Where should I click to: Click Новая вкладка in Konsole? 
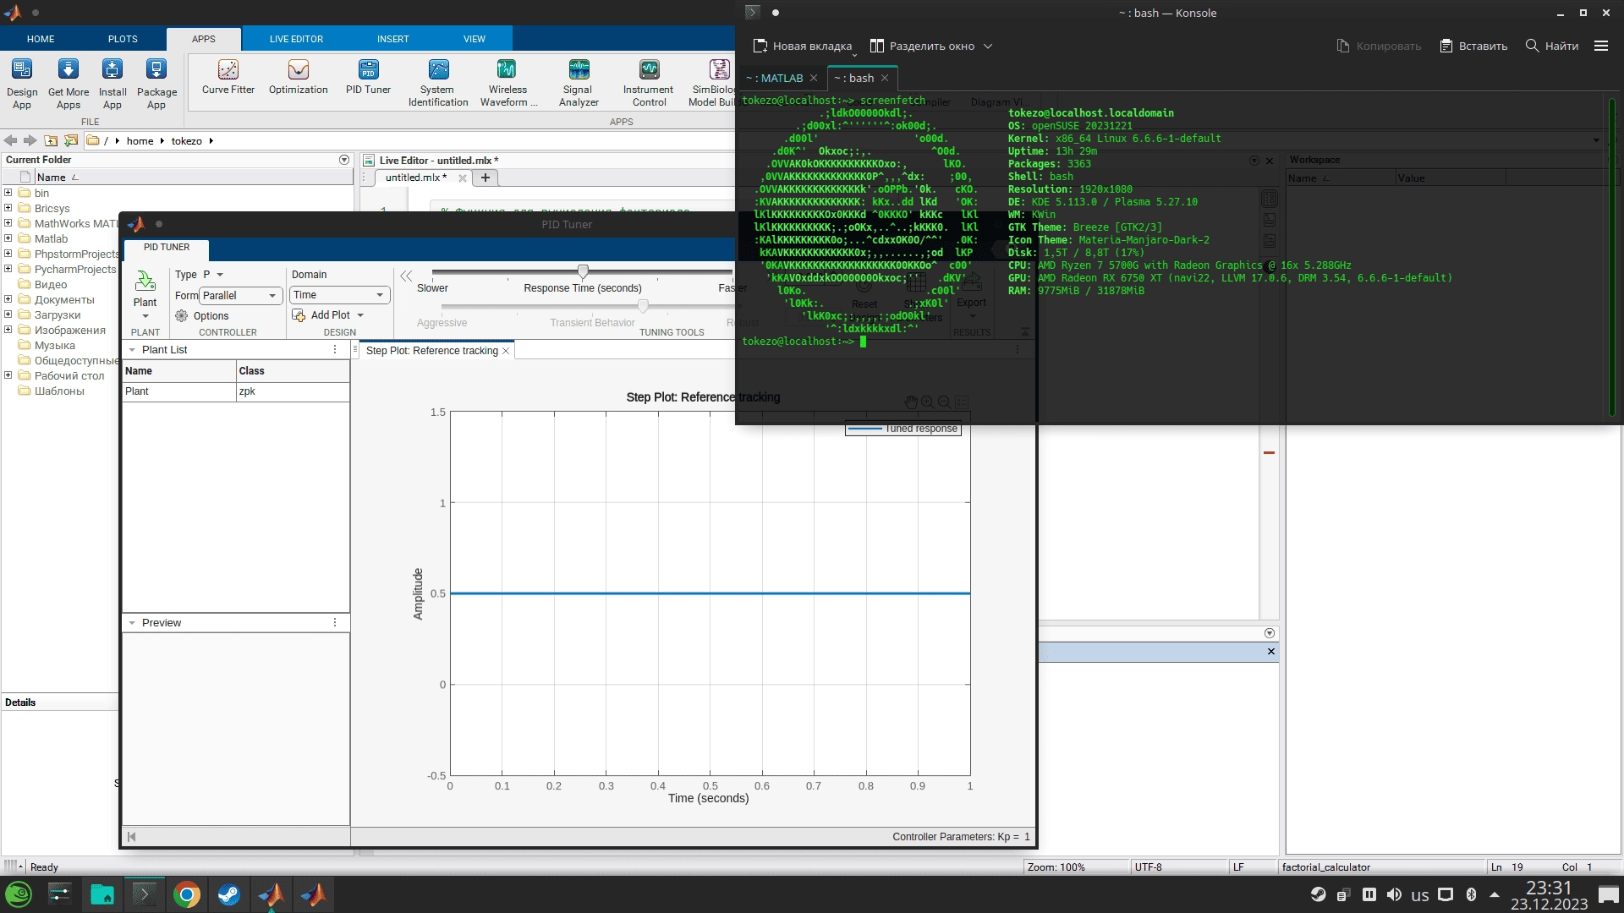click(802, 46)
